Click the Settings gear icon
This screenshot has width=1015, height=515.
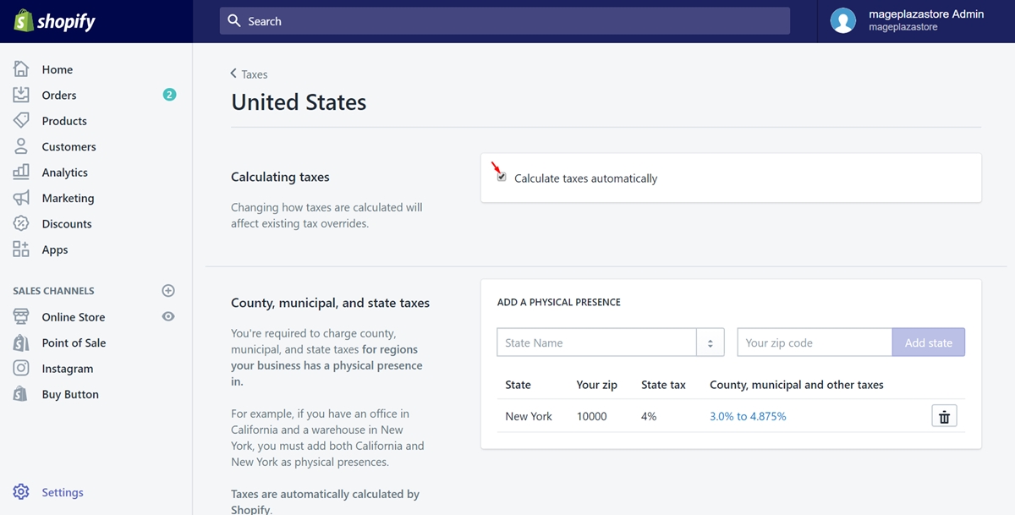click(x=21, y=492)
